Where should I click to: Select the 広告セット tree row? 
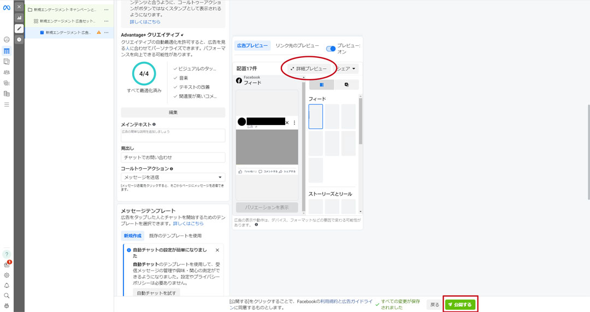pyautogui.click(x=69, y=21)
